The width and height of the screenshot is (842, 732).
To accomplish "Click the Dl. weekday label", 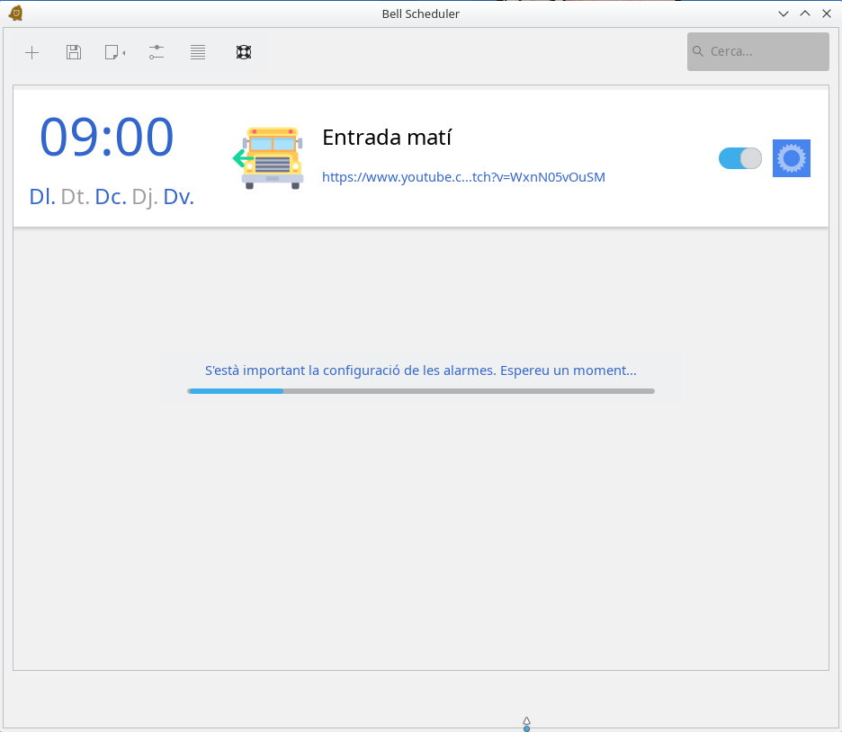I will tap(42, 197).
